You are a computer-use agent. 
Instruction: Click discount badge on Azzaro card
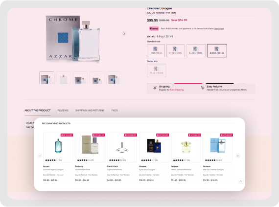tap(67, 135)
